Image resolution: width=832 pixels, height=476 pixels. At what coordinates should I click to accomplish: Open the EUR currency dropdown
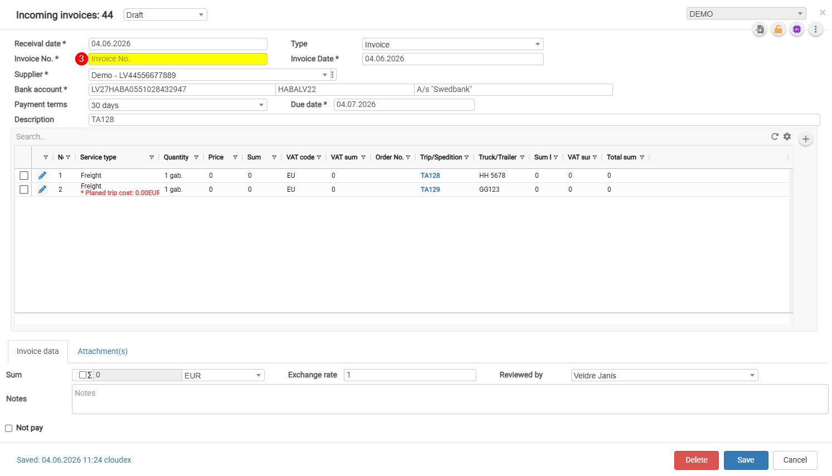click(223, 375)
